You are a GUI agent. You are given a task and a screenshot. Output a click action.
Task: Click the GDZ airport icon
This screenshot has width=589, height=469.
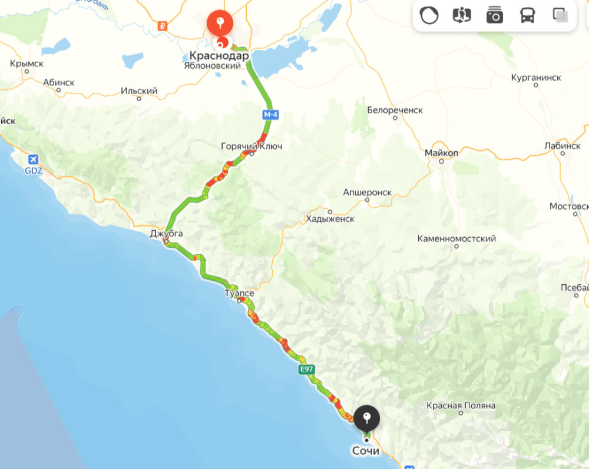pos(34,159)
